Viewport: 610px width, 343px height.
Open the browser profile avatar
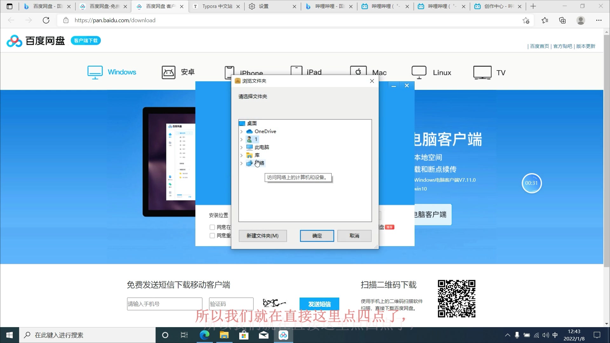581,20
